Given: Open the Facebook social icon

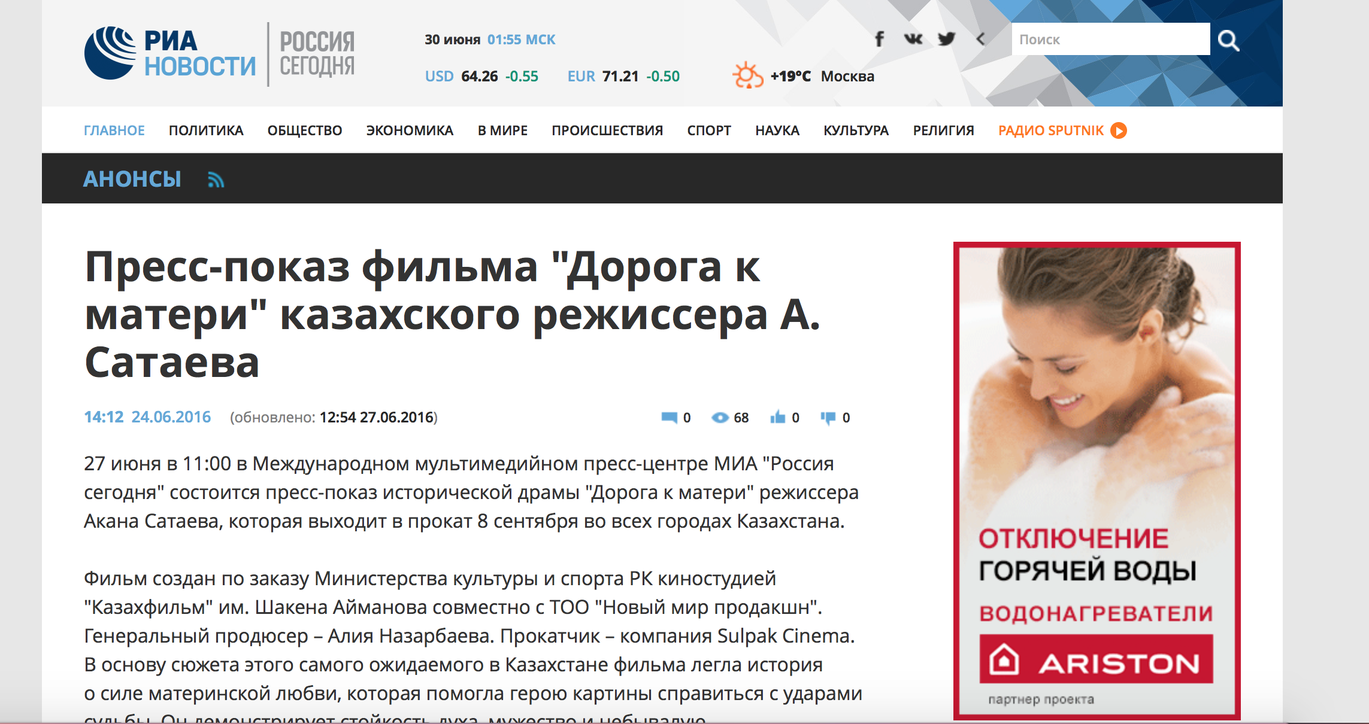Looking at the screenshot, I should coord(879,39).
